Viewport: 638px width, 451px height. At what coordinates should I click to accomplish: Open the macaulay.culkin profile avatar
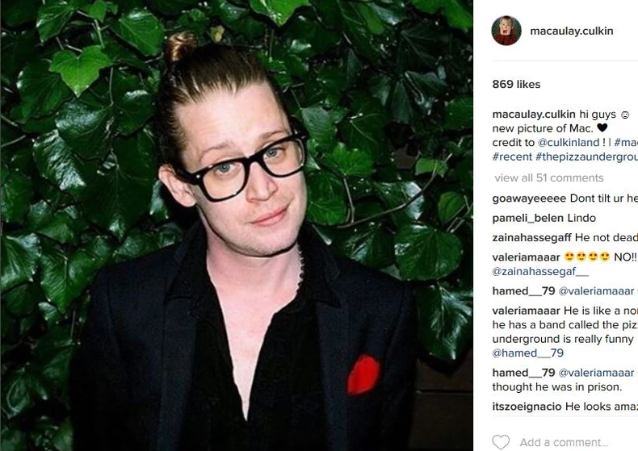[x=506, y=31]
